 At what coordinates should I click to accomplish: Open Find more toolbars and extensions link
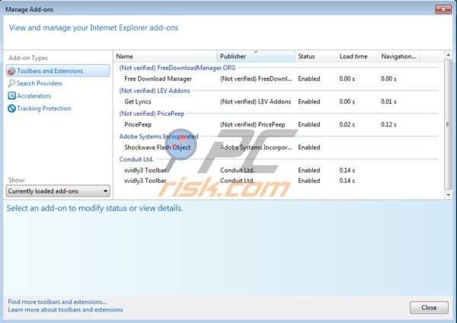pyautogui.click(x=57, y=302)
